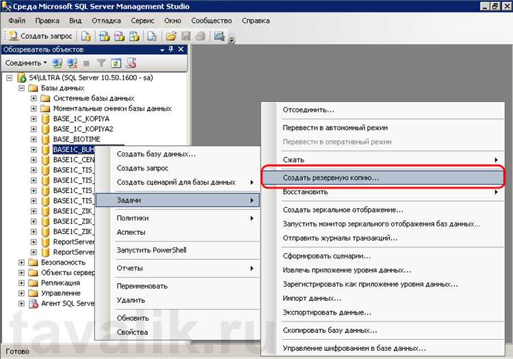Screen dimensions: 513x359
Task: Click the Connect Object Explorer icon
Action: tap(57, 63)
